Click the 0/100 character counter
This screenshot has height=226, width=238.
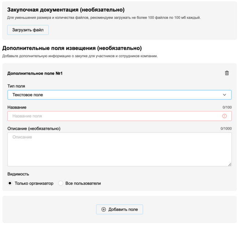227,107
